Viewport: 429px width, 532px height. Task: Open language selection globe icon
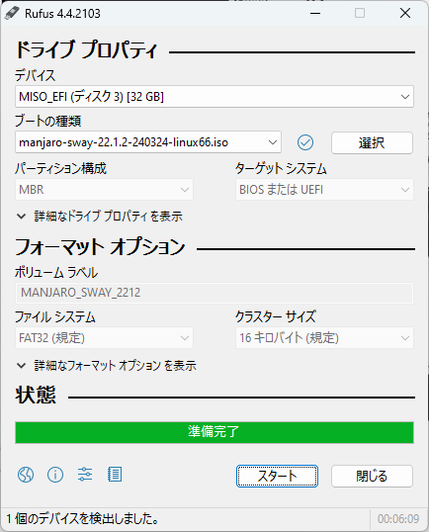(x=26, y=475)
